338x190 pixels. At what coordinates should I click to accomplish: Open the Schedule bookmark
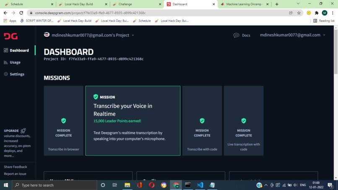[x=142, y=21]
